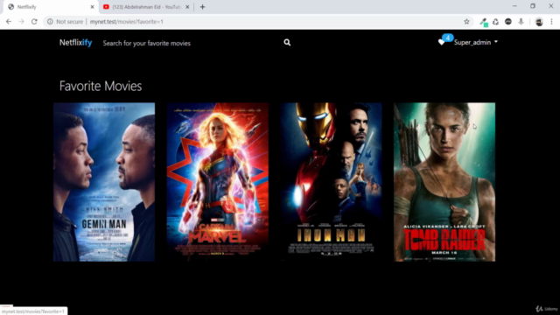The height and width of the screenshot is (315, 560).
Task: Focus the movie search field
Action: tap(191, 43)
